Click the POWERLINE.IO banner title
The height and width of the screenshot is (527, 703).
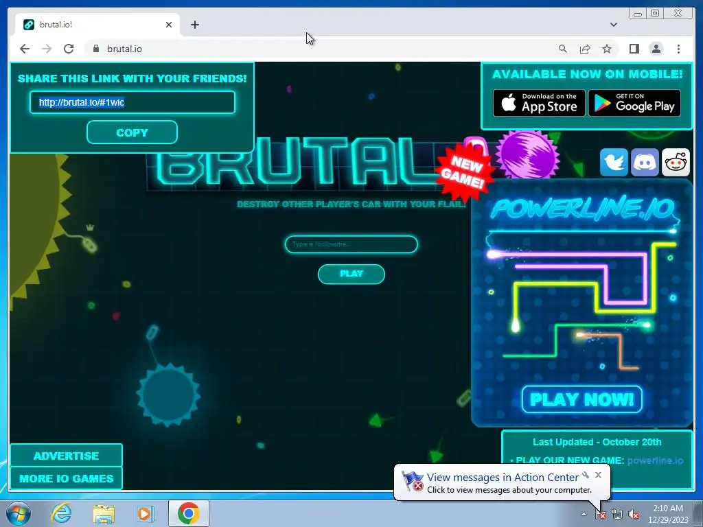[582, 209]
